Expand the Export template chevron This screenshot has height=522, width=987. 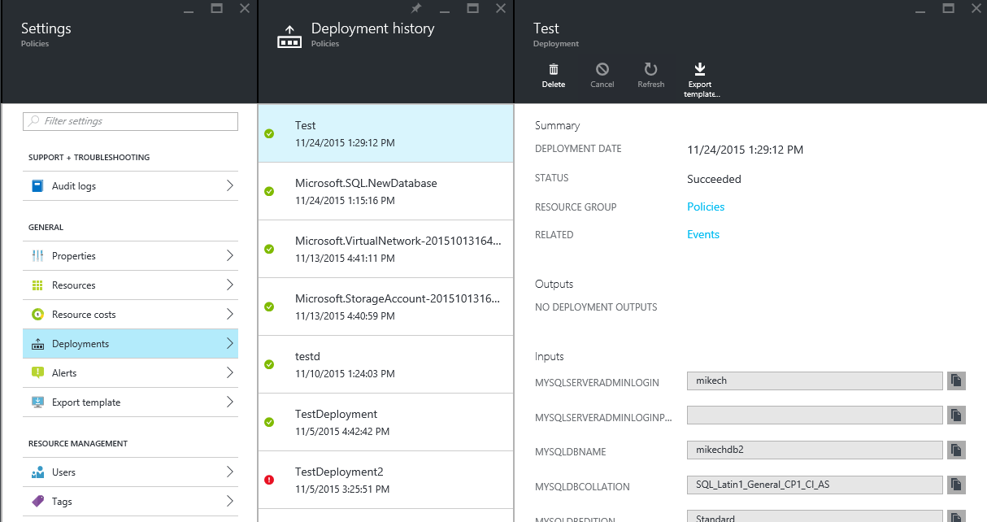point(229,402)
